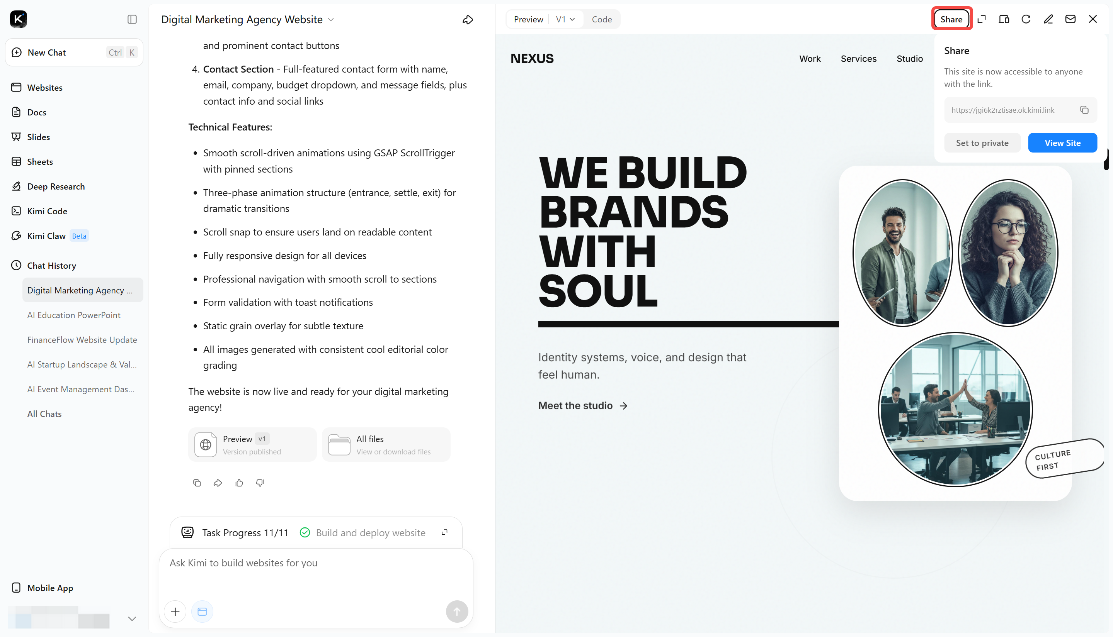1113x637 pixels.
Task: Copy the shared site link
Action: [x=1084, y=110]
